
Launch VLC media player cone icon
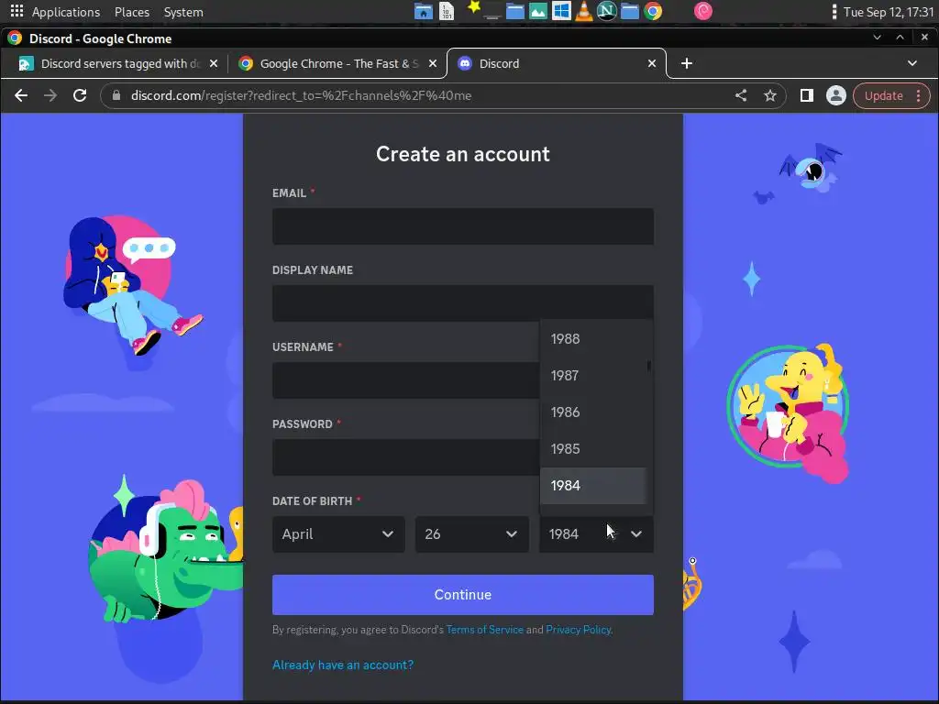click(584, 11)
